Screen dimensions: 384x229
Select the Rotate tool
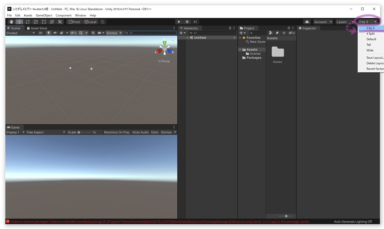[x=28, y=22]
